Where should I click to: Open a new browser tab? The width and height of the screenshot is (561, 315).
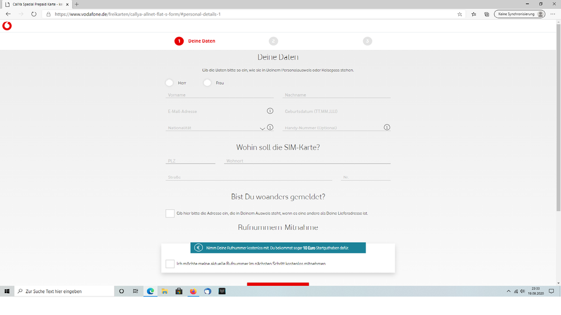click(x=76, y=4)
